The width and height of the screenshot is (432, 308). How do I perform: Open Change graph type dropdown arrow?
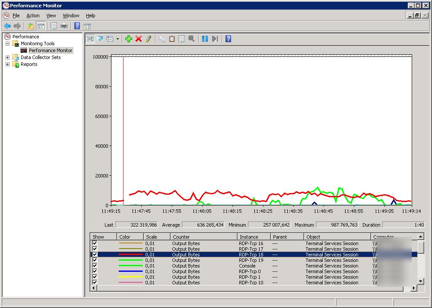pos(118,39)
